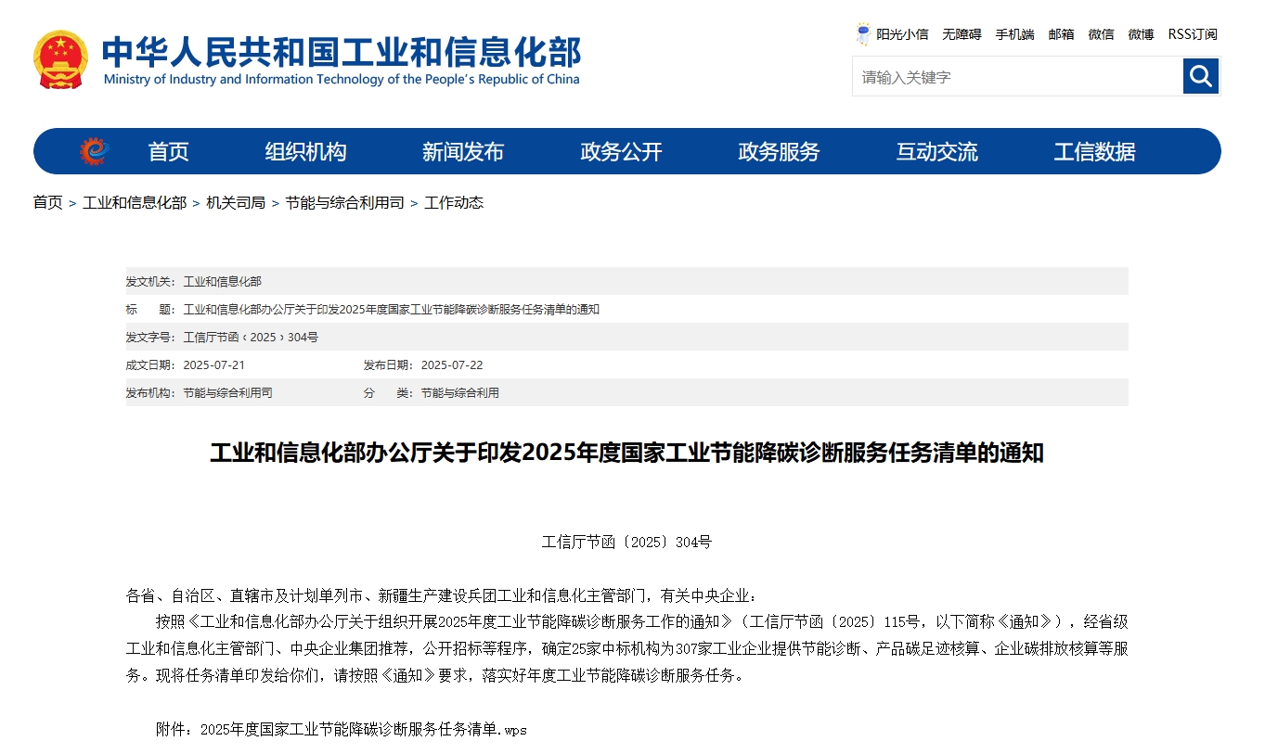Go to 新闻发布 in navigation bar
The width and height of the screenshot is (1265, 754).
[463, 151]
